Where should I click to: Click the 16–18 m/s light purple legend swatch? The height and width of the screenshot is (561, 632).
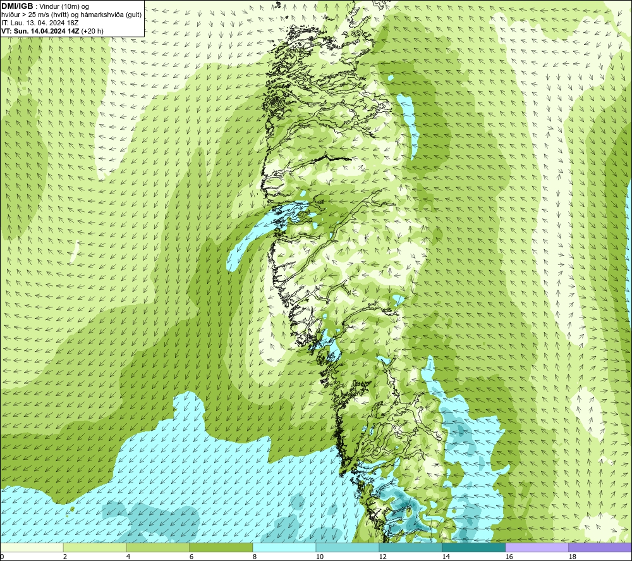tap(537, 547)
